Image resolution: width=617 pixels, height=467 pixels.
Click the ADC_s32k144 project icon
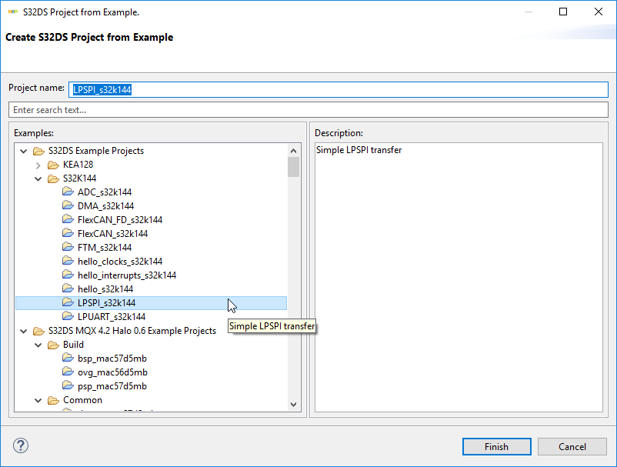tap(68, 192)
